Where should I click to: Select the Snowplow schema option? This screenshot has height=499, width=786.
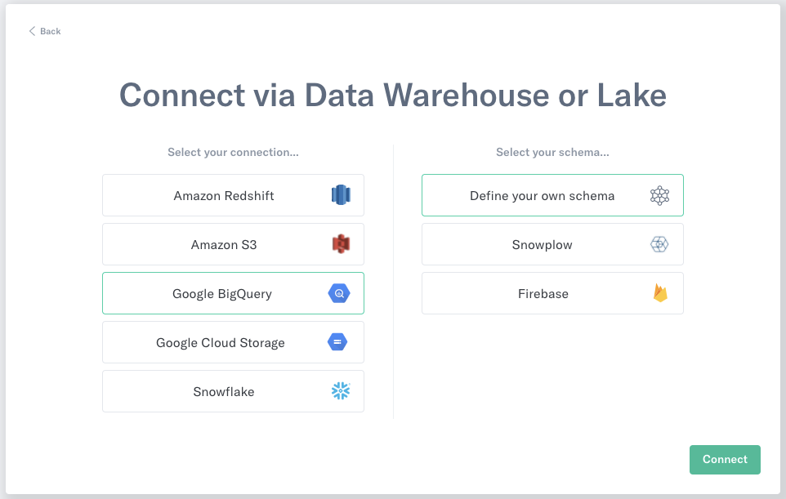point(552,244)
